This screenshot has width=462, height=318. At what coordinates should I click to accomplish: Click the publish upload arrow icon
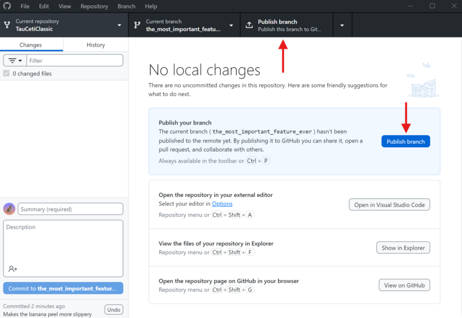[x=249, y=25]
